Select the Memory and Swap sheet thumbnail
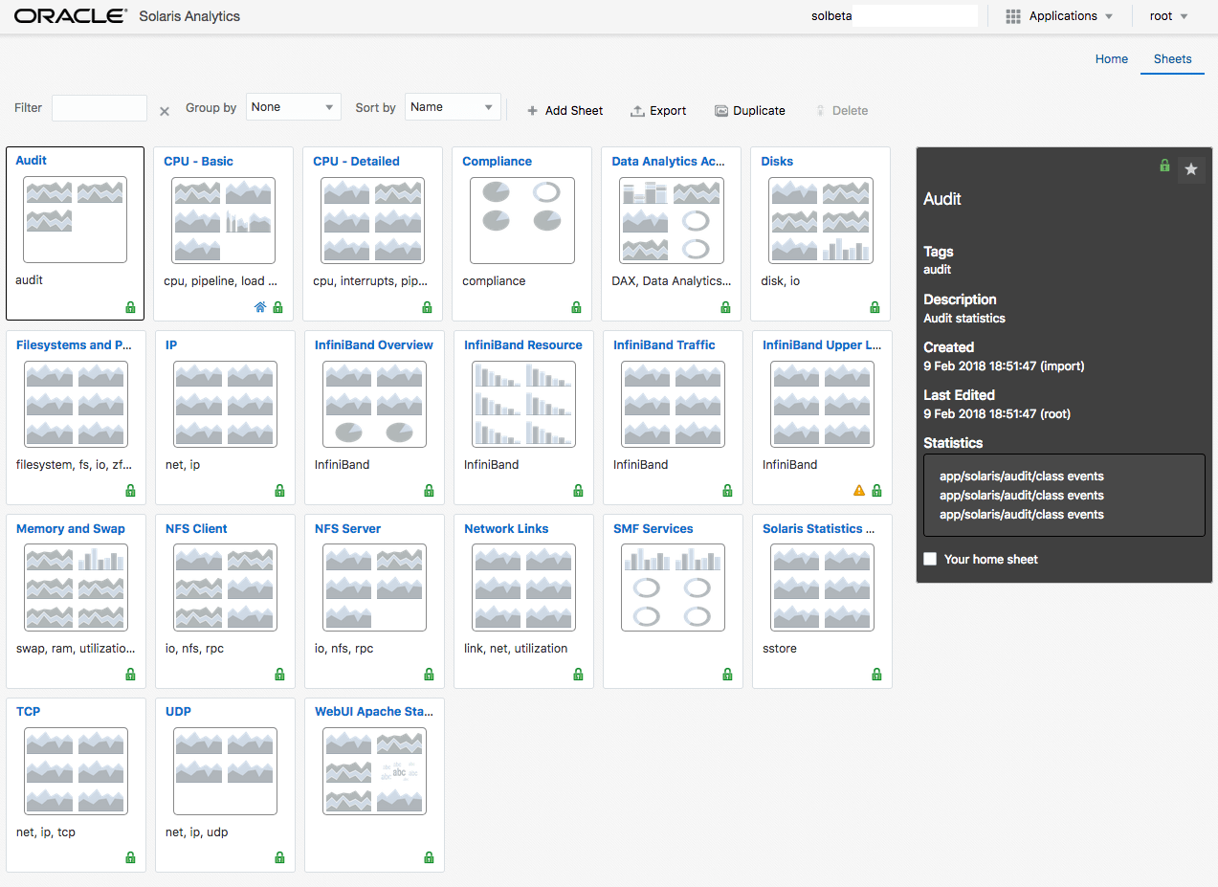Image resolution: width=1218 pixels, height=887 pixels. click(x=77, y=588)
